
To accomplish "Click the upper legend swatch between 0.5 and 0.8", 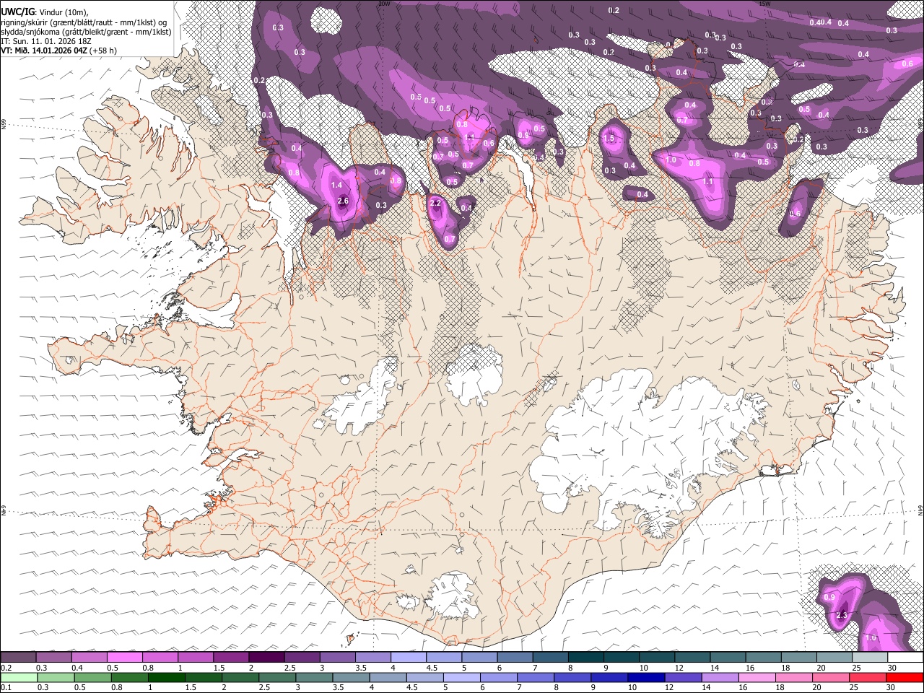I will click(124, 658).
